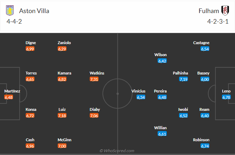Open the Fulham team name link
The height and width of the screenshot is (155, 235).
tap(209, 11)
